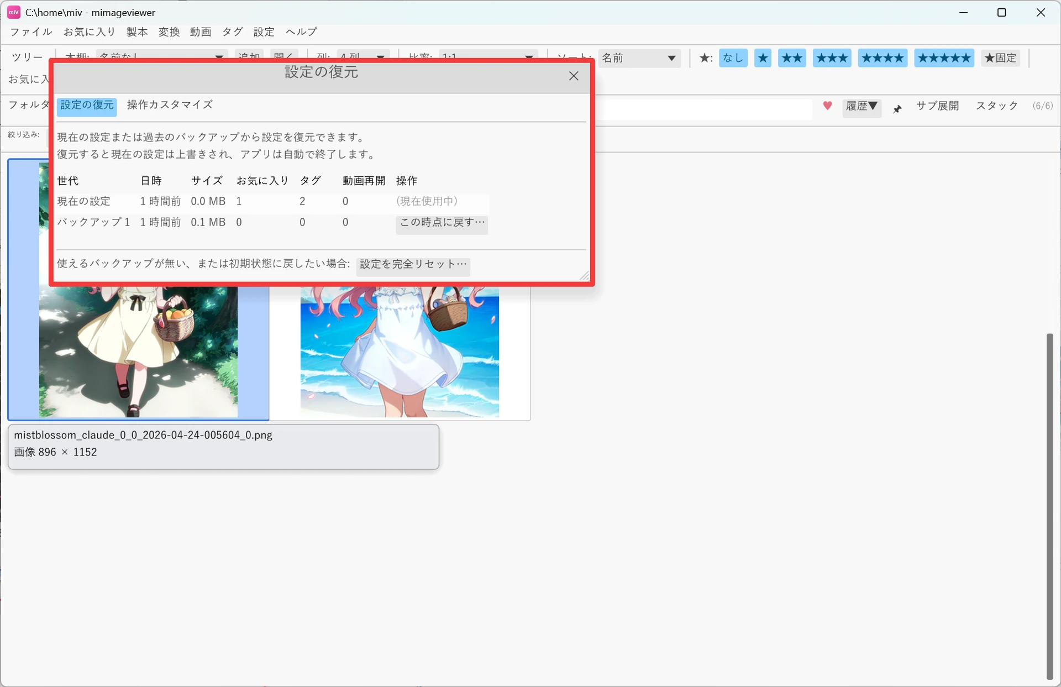Toggle サブ展開 option
Viewport: 1061px width, 687px height.
tap(937, 106)
